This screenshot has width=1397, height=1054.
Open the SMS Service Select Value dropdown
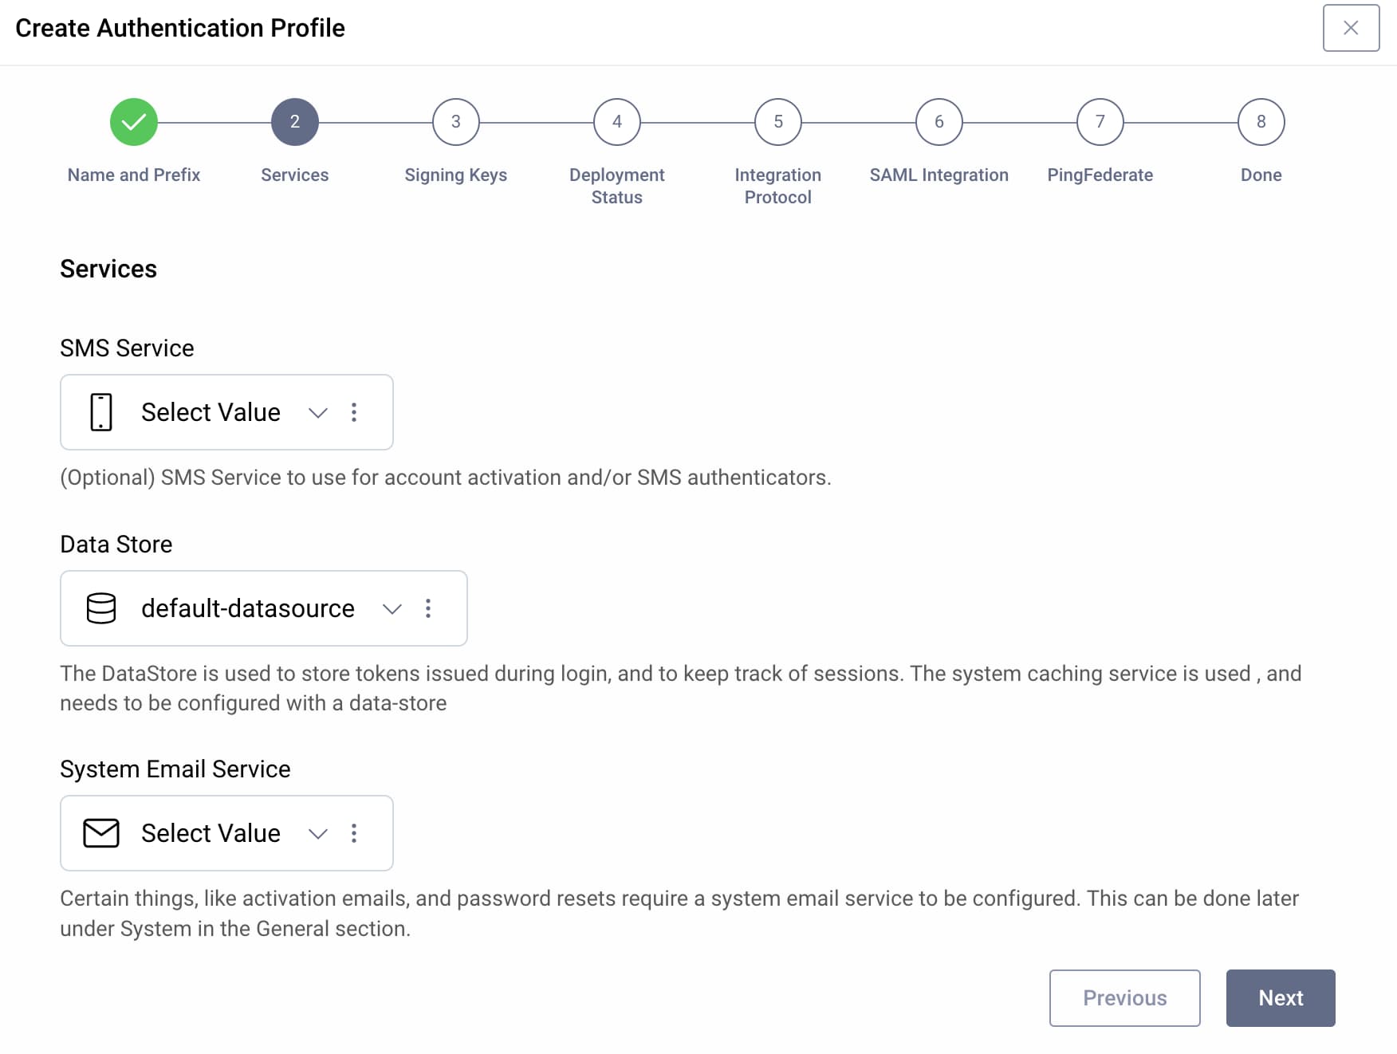[x=317, y=414]
